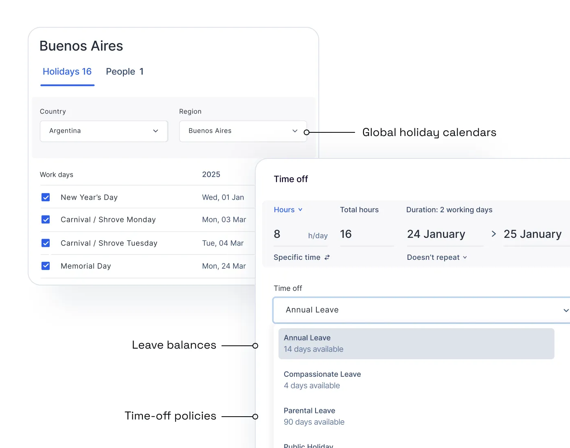
Task: Toggle Specific time option
Action: pyautogui.click(x=302, y=257)
